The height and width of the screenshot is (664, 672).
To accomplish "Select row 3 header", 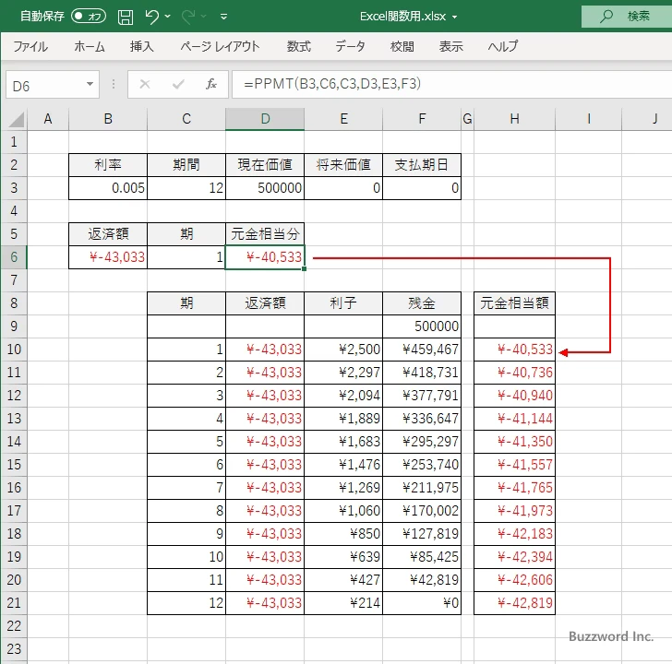I will pyautogui.click(x=14, y=188).
